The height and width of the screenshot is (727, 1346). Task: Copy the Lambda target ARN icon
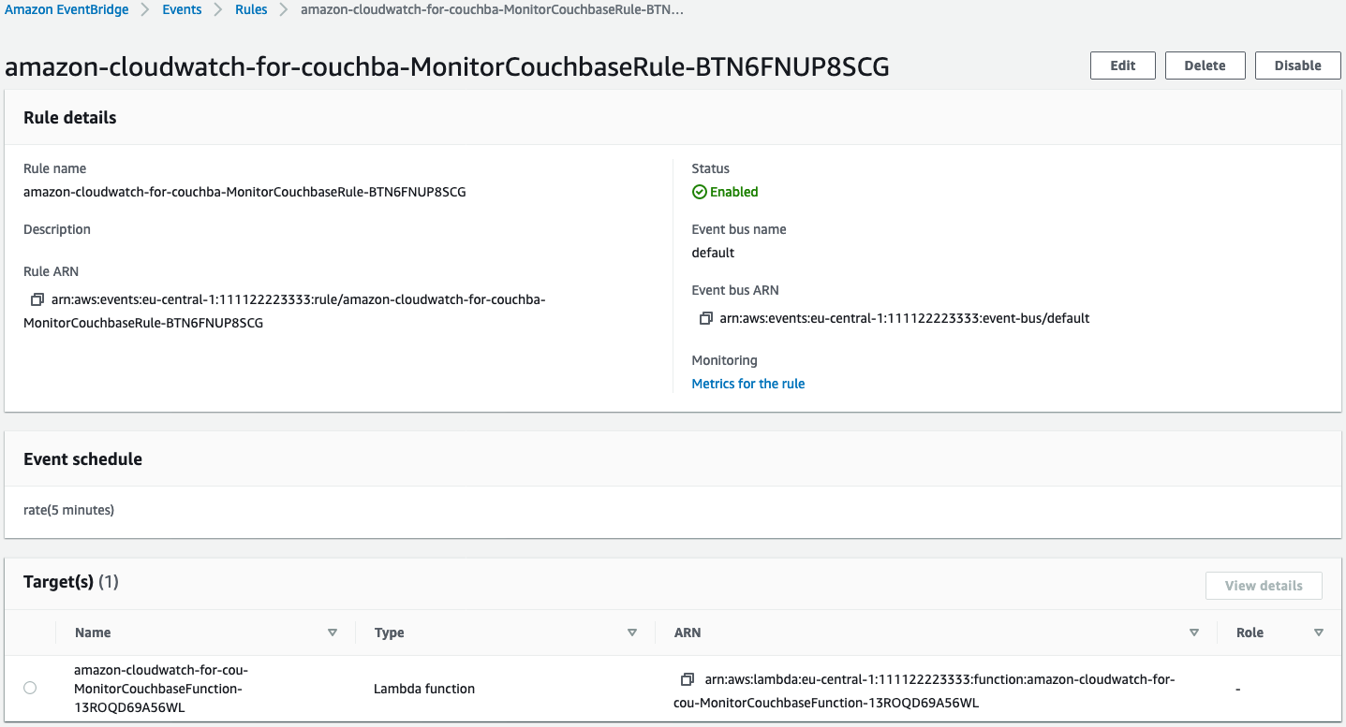coord(688,679)
